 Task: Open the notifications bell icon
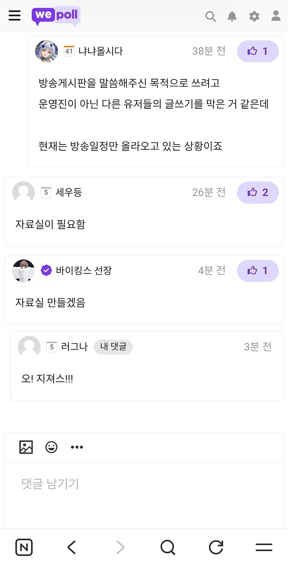pyautogui.click(x=232, y=16)
